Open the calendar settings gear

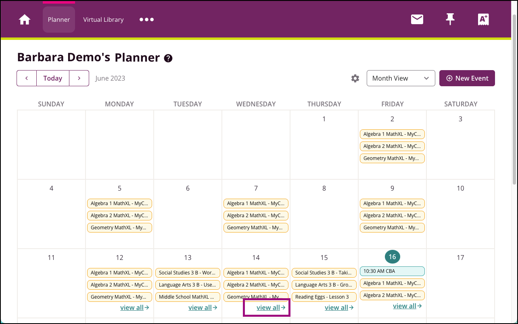pos(355,78)
